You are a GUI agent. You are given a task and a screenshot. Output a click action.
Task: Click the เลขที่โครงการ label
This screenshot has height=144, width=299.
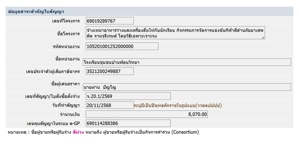66,21
